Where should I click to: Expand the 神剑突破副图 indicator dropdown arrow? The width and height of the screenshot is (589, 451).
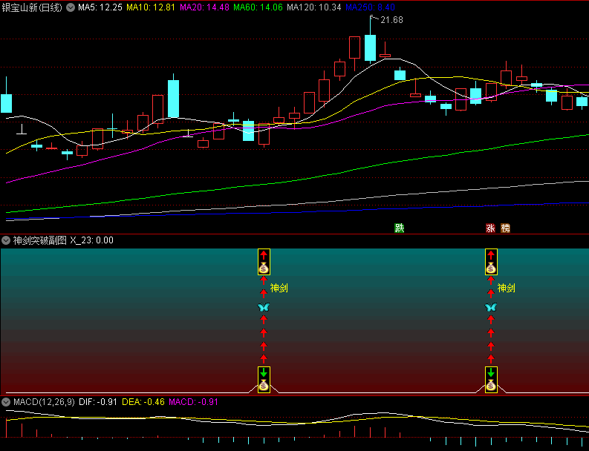pyautogui.click(x=6, y=240)
